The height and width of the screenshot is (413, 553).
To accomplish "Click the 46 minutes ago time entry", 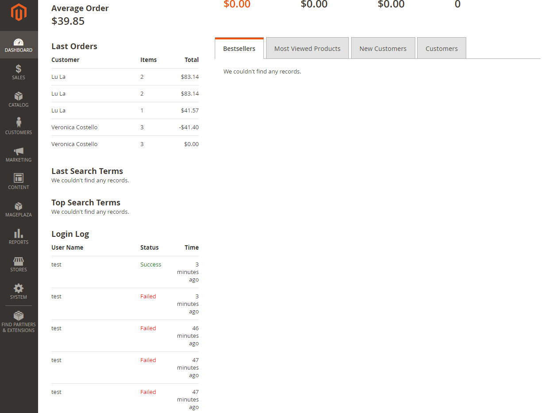I will pyautogui.click(x=188, y=336).
